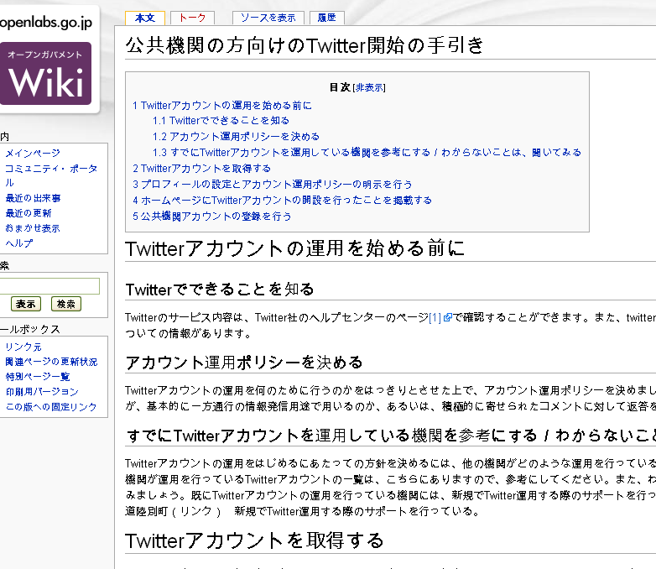
Task: Jump to 2 Twitterアカウントを取得する
Action: pos(201,169)
